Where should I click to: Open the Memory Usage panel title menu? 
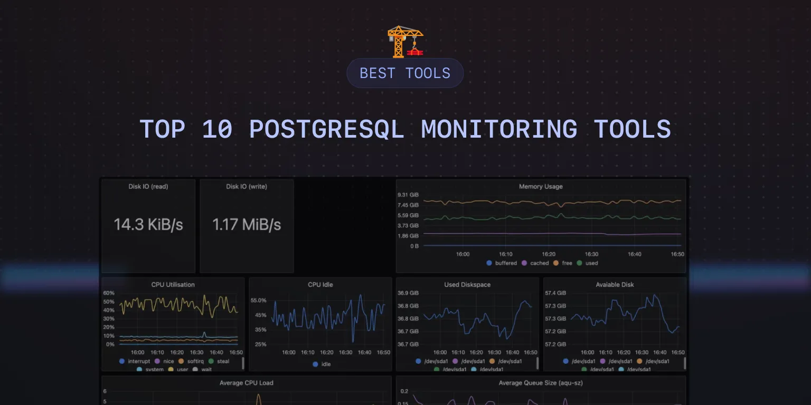click(x=541, y=187)
